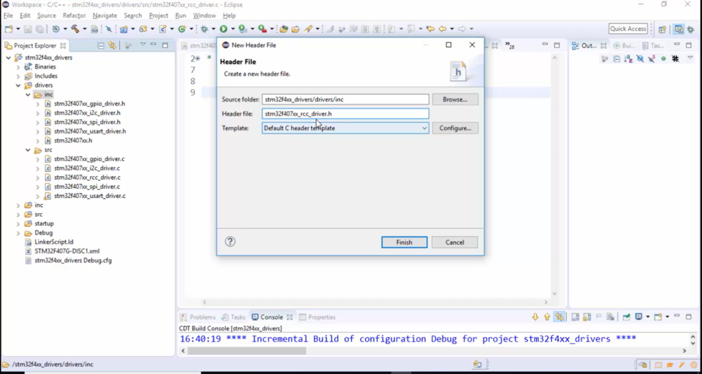Click the Build hammer toolbar icon
702x374 pixels.
tap(75, 29)
